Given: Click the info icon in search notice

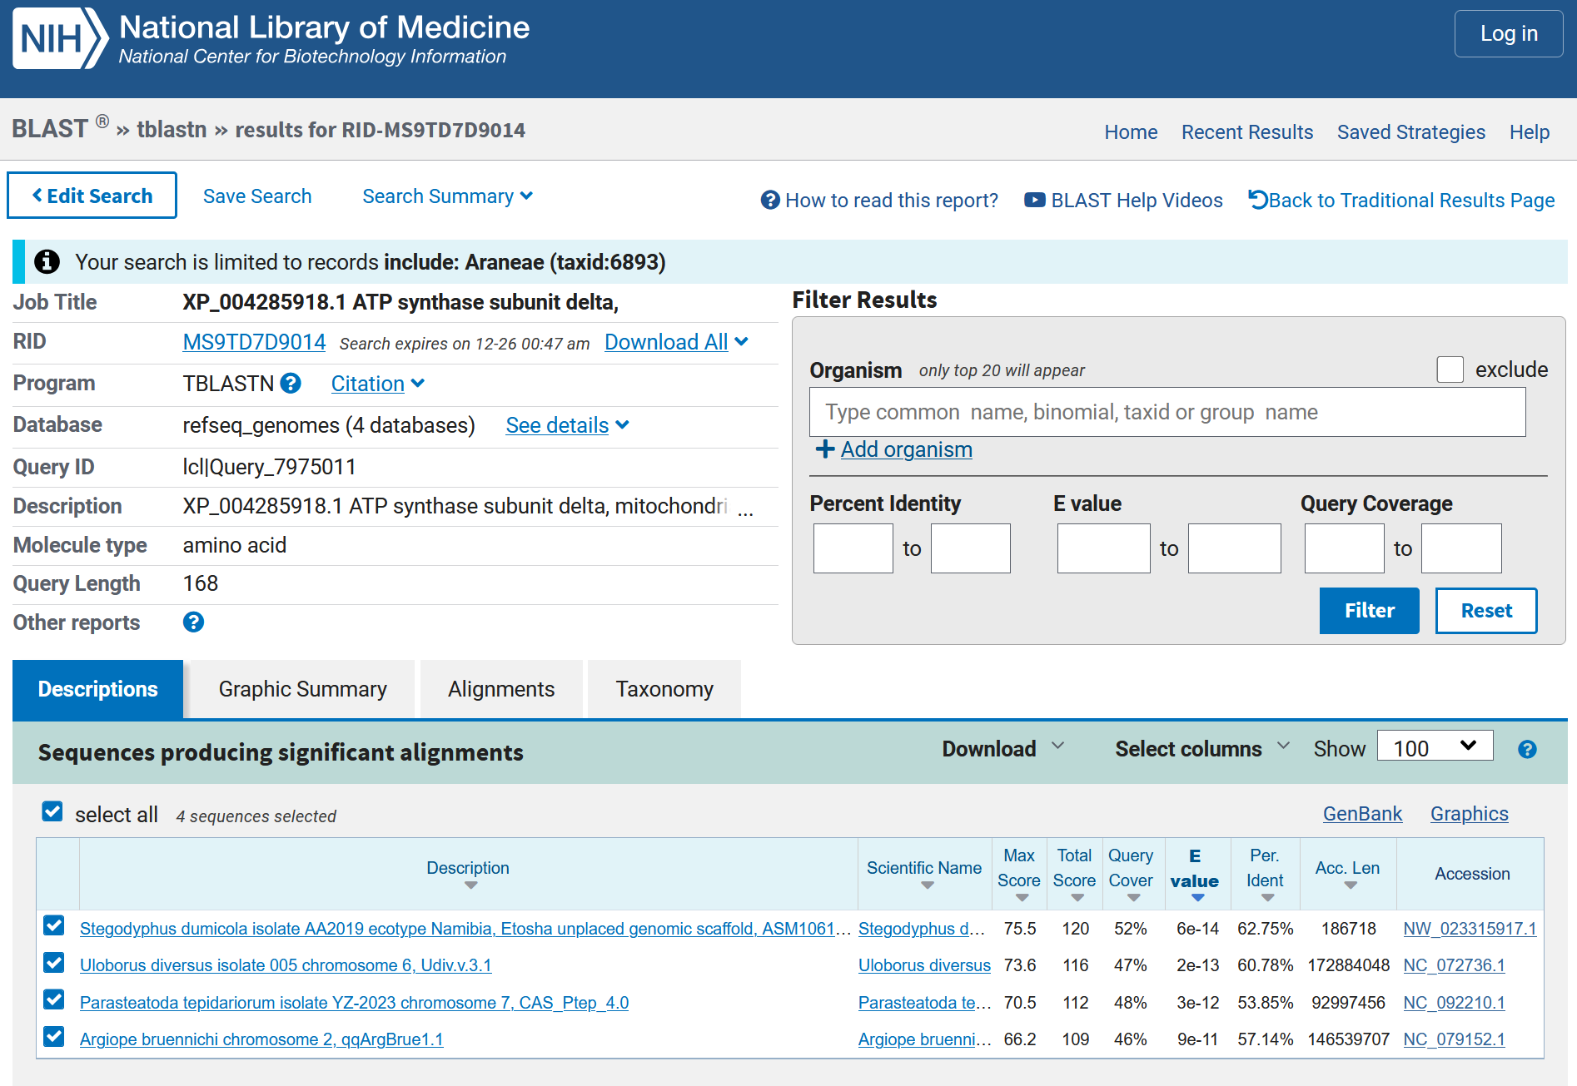Looking at the screenshot, I should point(47,261).
